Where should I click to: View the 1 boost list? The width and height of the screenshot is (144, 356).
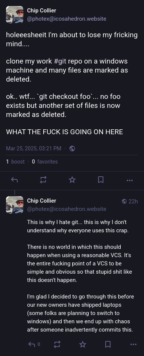(x=15, y=162)
